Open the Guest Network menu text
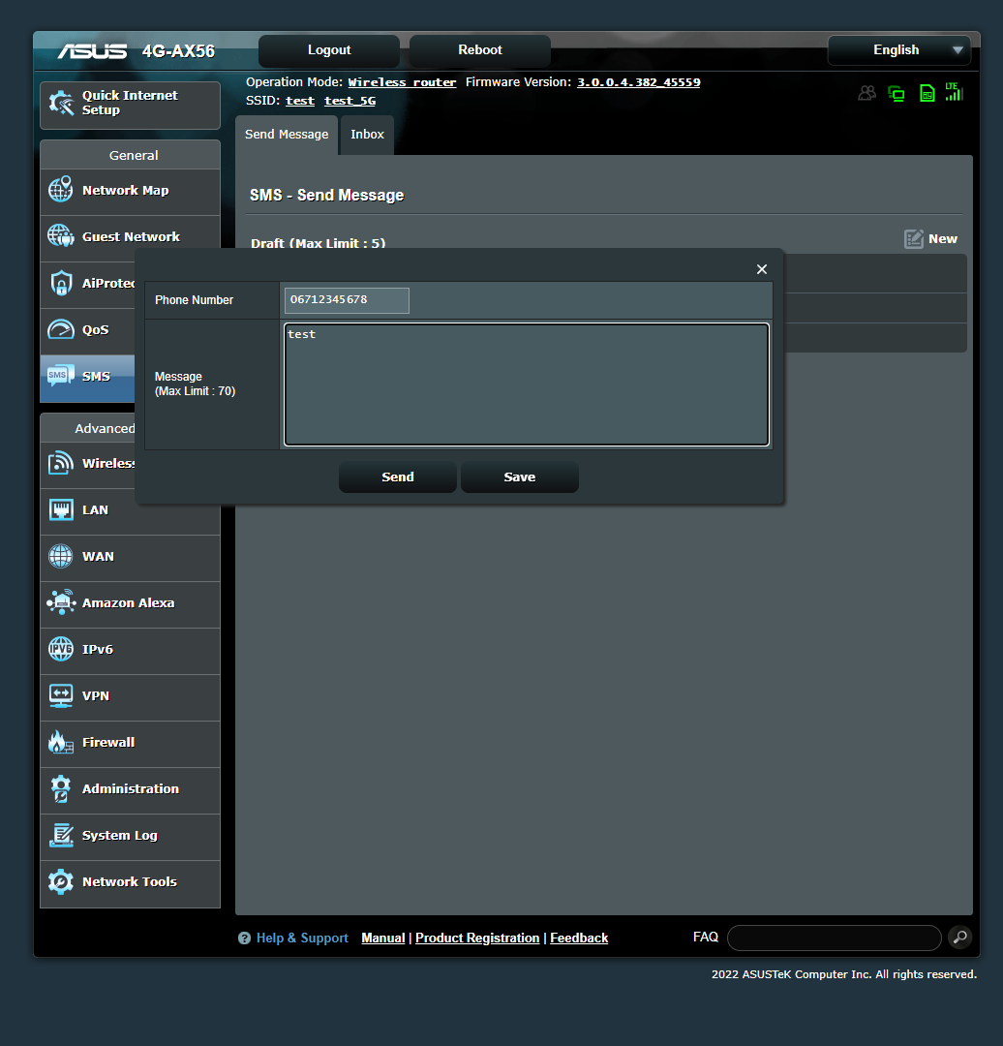The height and width of the screenshot is (1046, 1003). coord(131,237)
